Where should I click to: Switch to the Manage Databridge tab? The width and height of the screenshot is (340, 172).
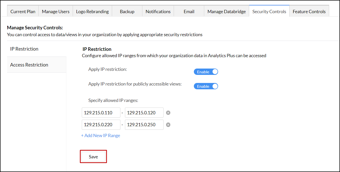[x=226, y=11]
